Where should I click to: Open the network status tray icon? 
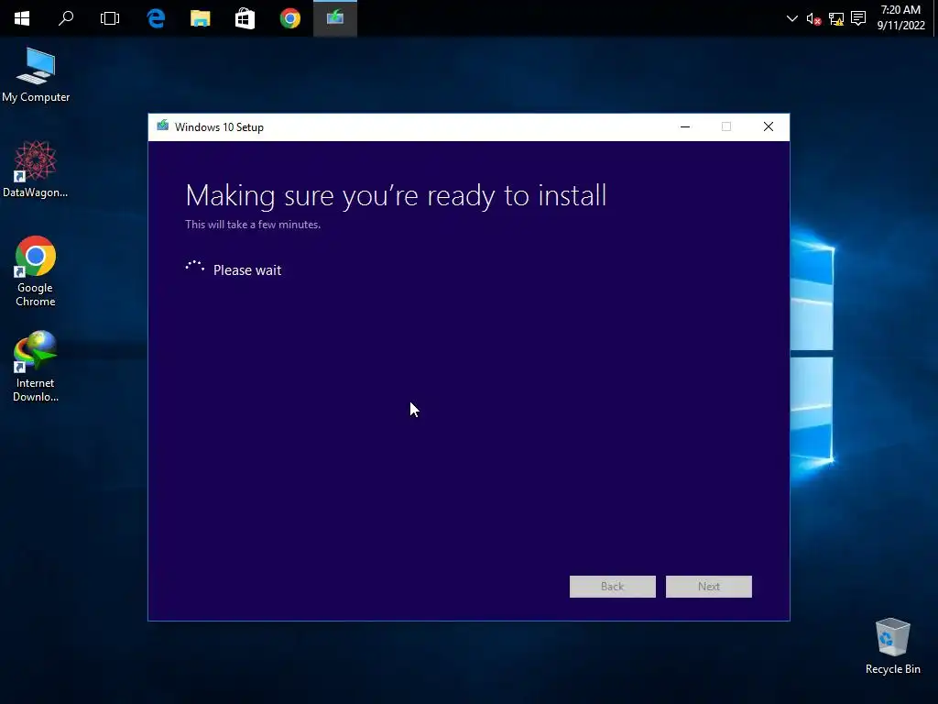(x=836, y=19)
